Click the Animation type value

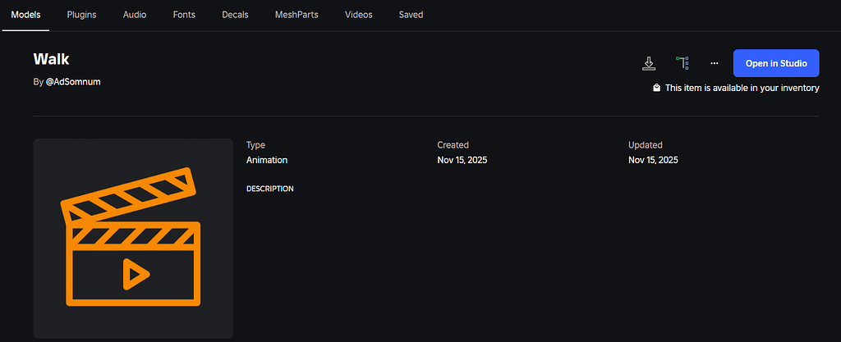(267, 160)
